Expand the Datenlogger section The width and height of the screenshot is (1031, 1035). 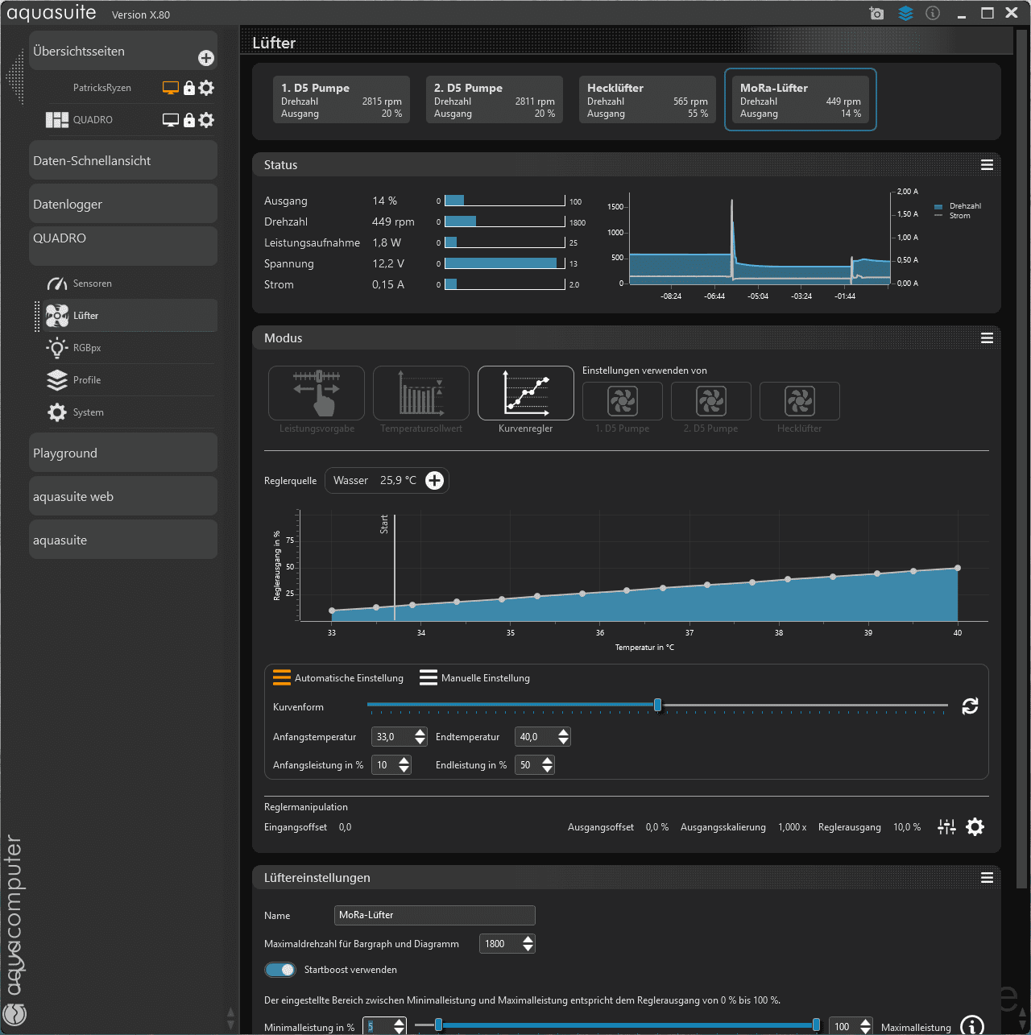[x=123, y=204]
